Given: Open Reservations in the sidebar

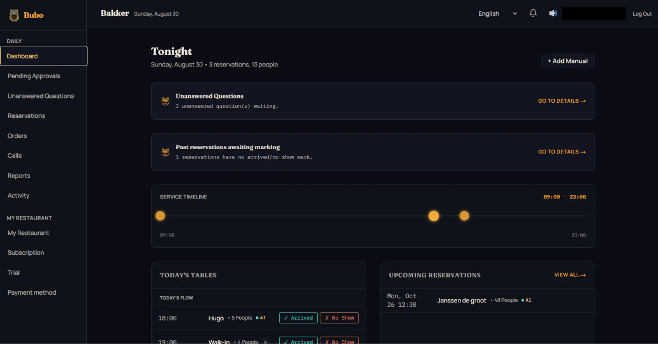Looking at the screenshot, I should pyautogui.click(x=26, y=116).
